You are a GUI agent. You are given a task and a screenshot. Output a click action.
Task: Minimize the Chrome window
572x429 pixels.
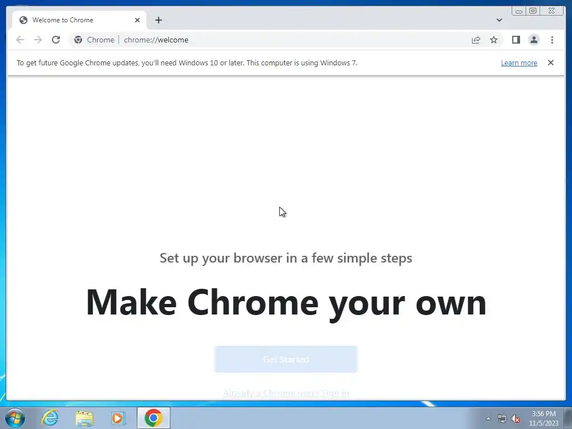(x=519, y=11)
